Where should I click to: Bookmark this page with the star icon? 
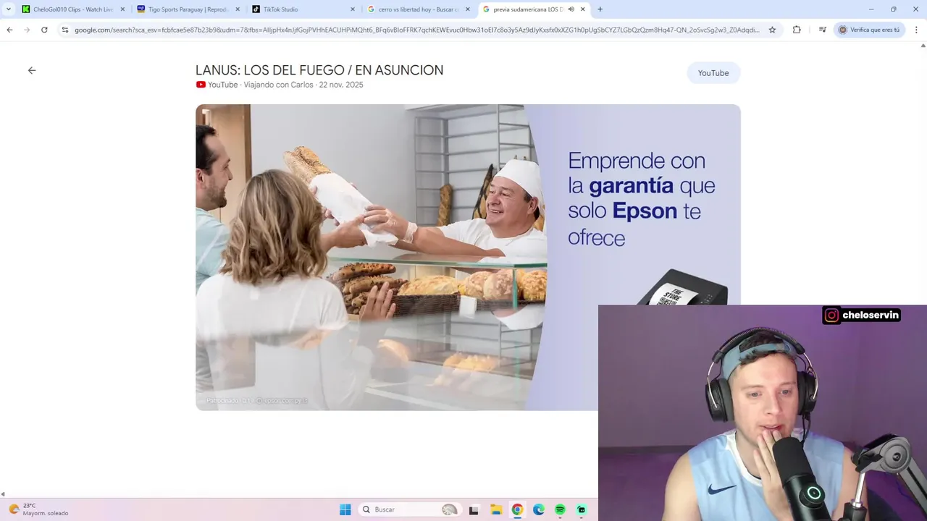[772, 30]
